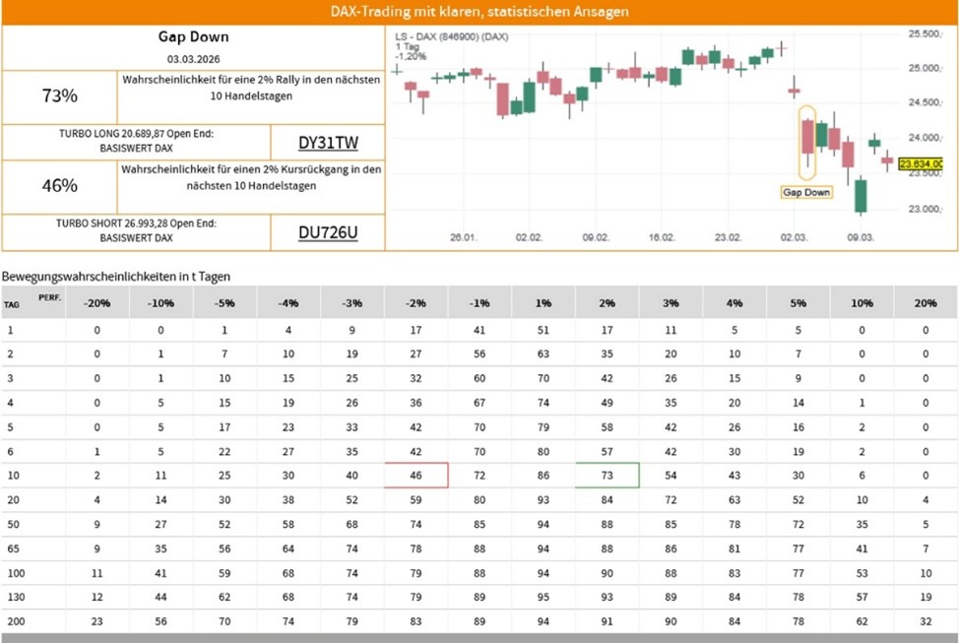Select the -20% column header

click(97, 302)
